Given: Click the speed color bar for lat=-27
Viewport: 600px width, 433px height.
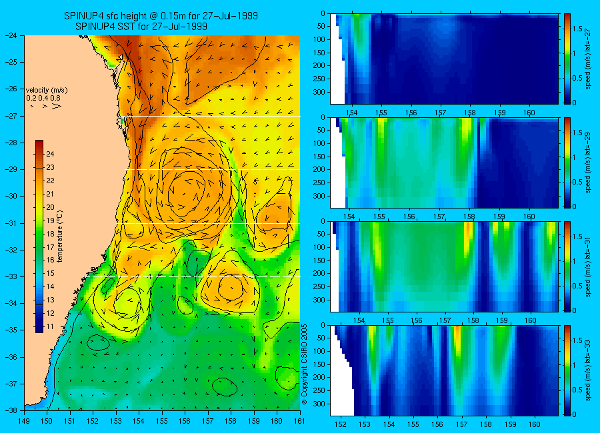Looking at the screenshot, I should click(x=567, y=59).
